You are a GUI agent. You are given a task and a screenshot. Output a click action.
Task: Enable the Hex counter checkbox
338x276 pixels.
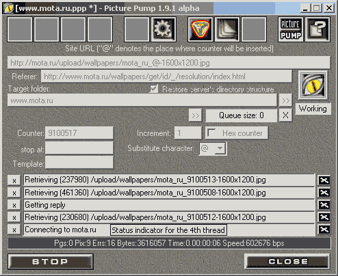pos(211,133)
